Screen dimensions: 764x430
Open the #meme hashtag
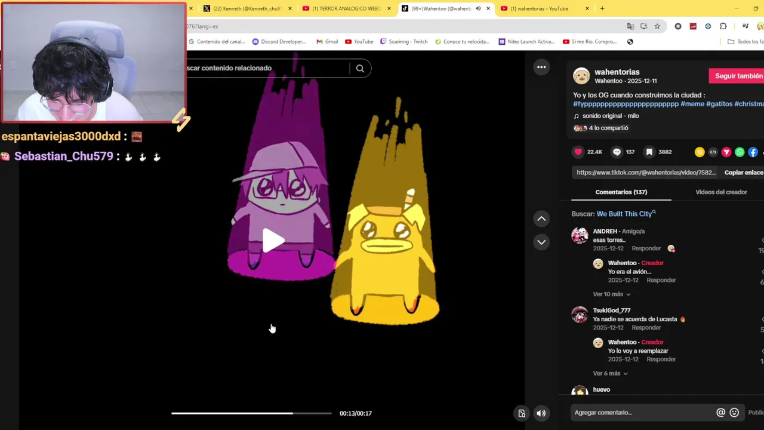click(692, 104)
